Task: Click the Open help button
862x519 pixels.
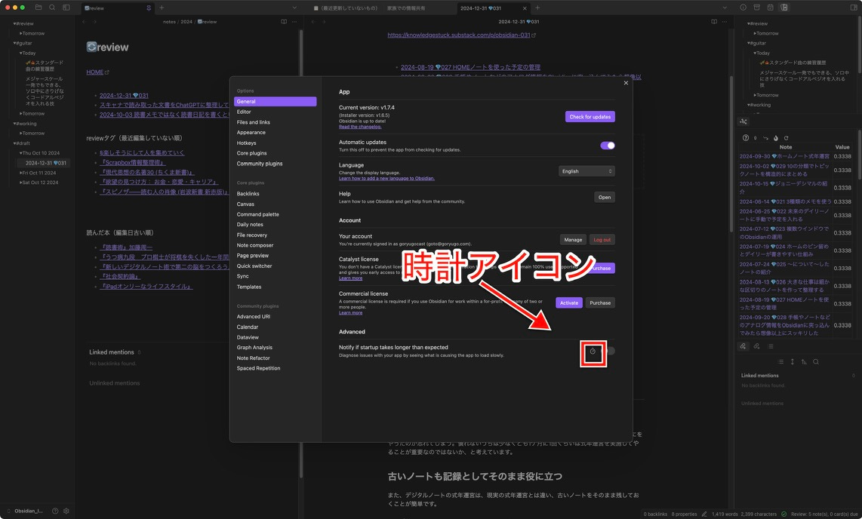Action: [x=604, y=197]
